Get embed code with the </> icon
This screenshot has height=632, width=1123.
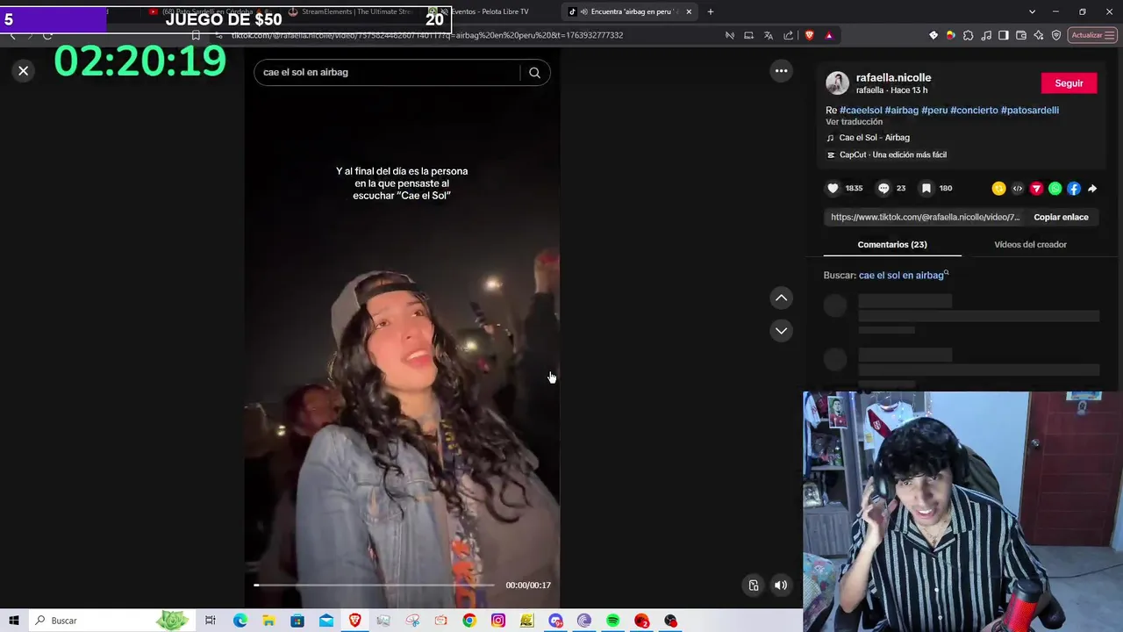(x=1018, y=189)
